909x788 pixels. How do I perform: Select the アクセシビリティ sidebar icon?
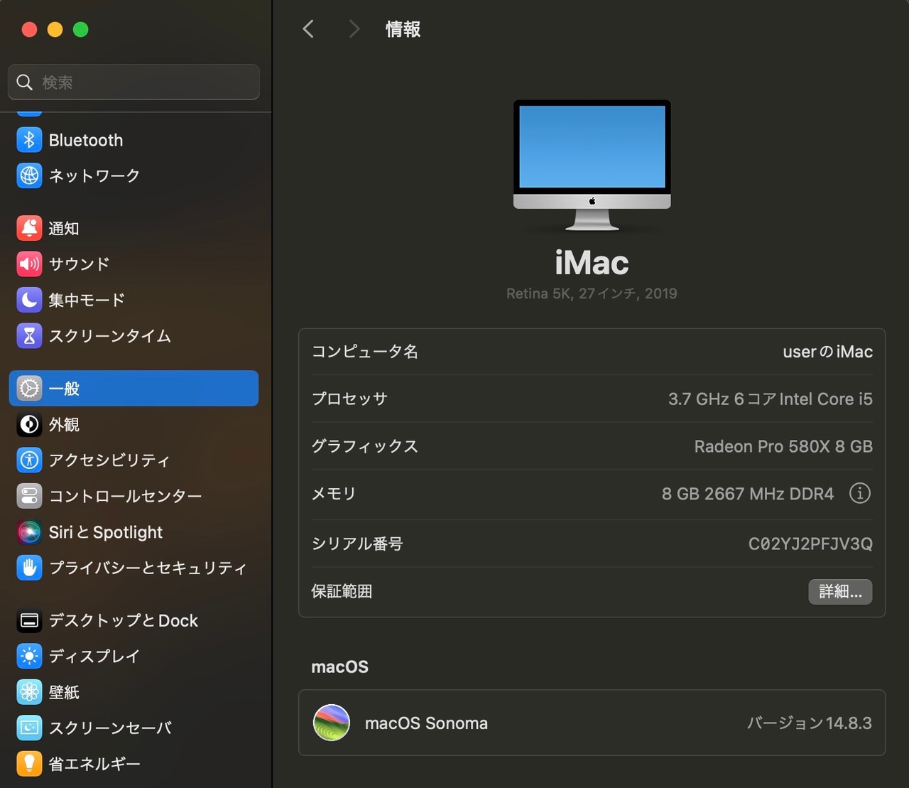(29, 460)
